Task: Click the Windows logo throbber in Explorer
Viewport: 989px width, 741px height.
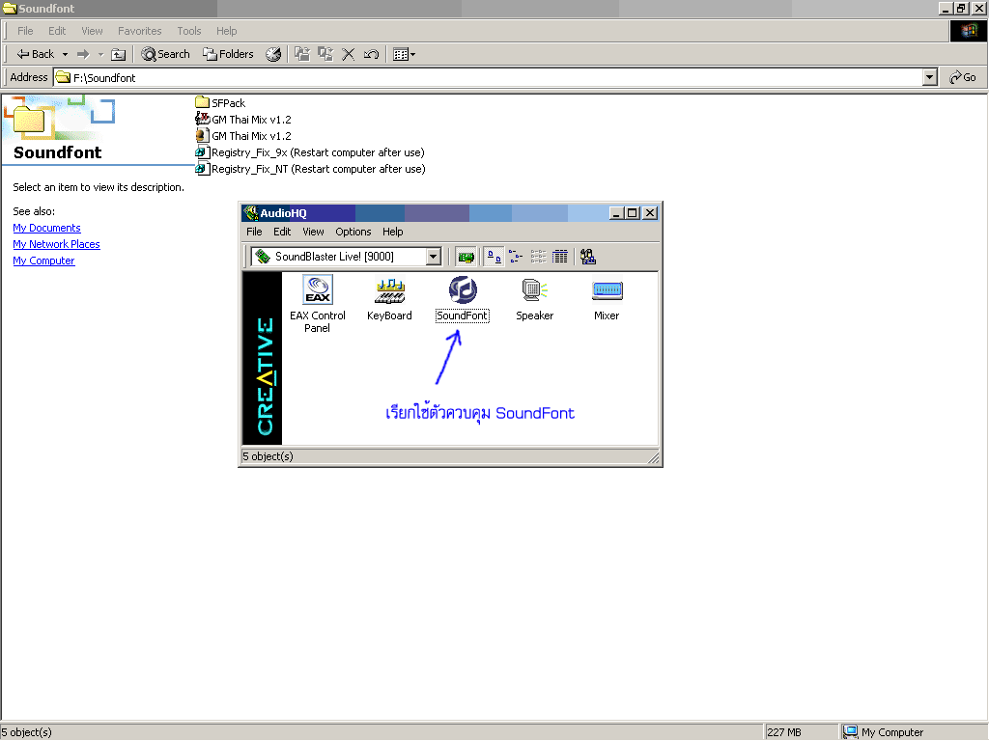Action: (968, 31)
